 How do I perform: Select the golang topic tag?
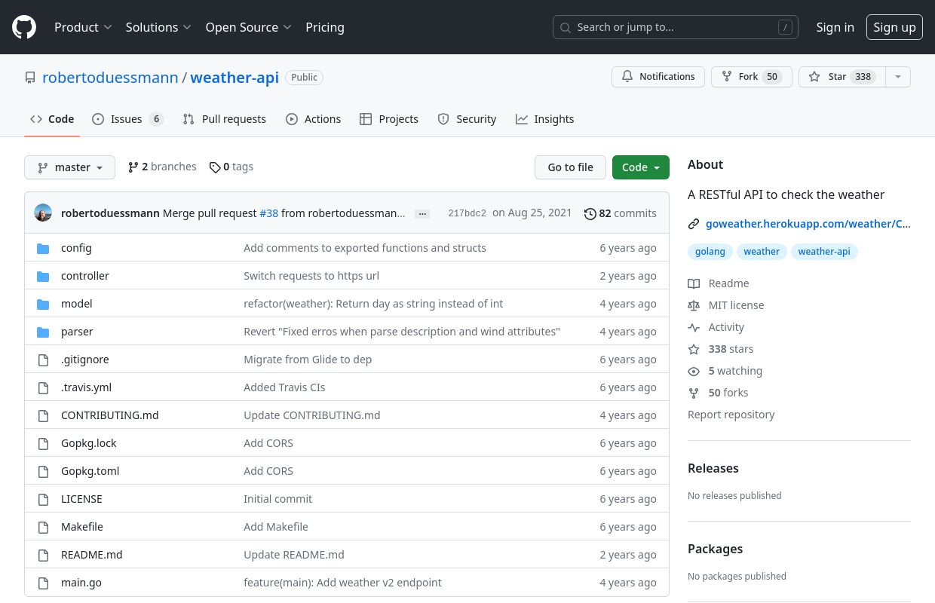(710, 252)
